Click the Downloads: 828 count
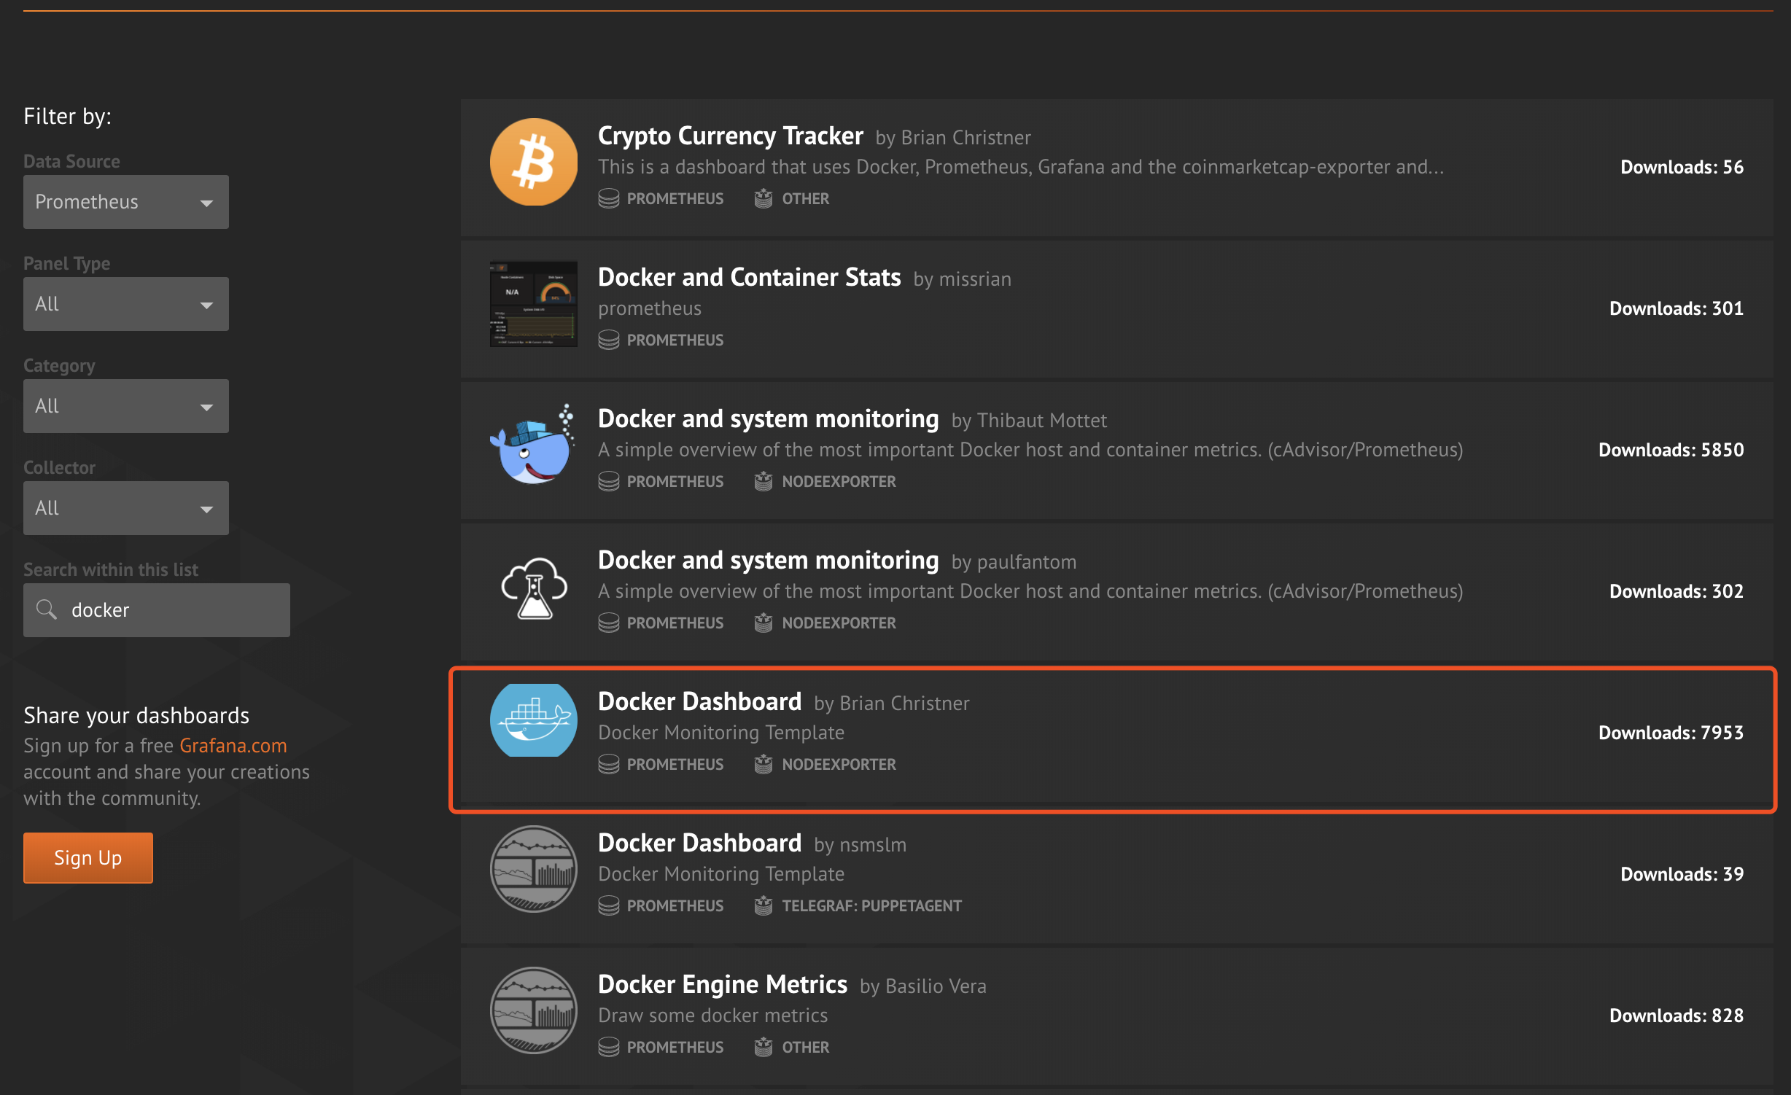Screen dimensions: 1791x1095 click(1677, 1016)
